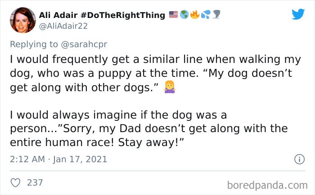Open Ali Adair's profile picture
The width and height of the screenshot is (315, 195).
pyautogui.click(x=23, y=20)
